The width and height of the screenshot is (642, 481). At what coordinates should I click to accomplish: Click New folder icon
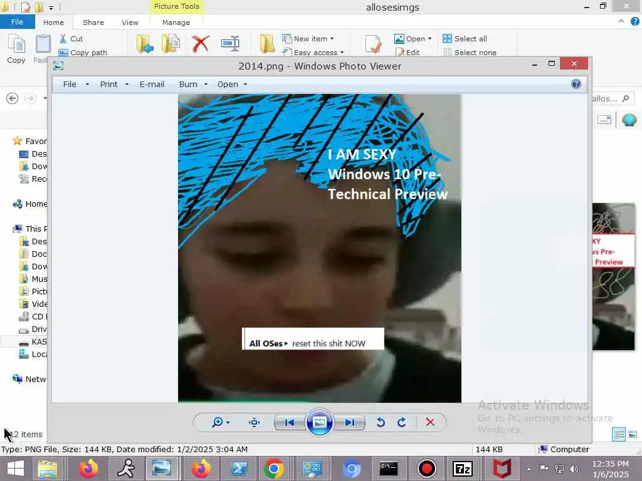point(267,44)
